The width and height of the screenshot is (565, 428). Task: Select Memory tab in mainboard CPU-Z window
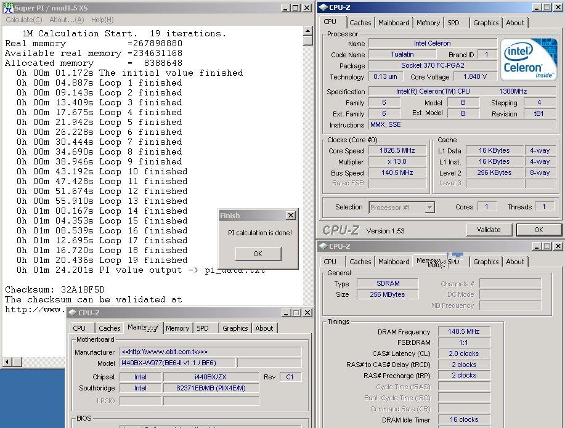pyautogui.click(x=177, y=328)
